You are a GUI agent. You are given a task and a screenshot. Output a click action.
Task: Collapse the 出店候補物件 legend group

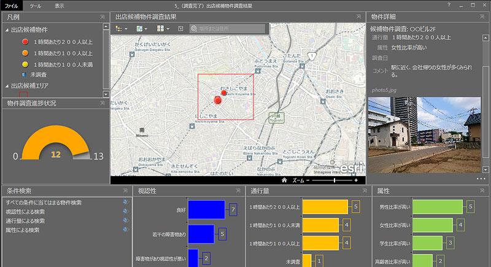(x=7, y=30)
